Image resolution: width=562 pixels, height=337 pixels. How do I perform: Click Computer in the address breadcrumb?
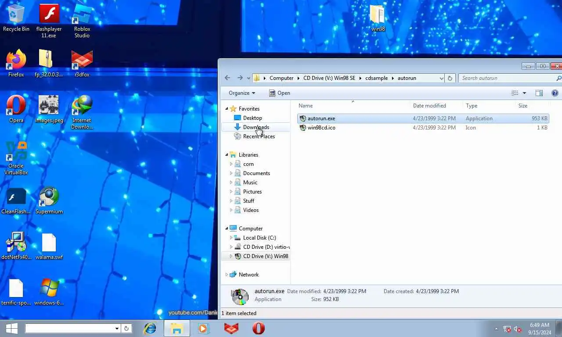[281, 78]
